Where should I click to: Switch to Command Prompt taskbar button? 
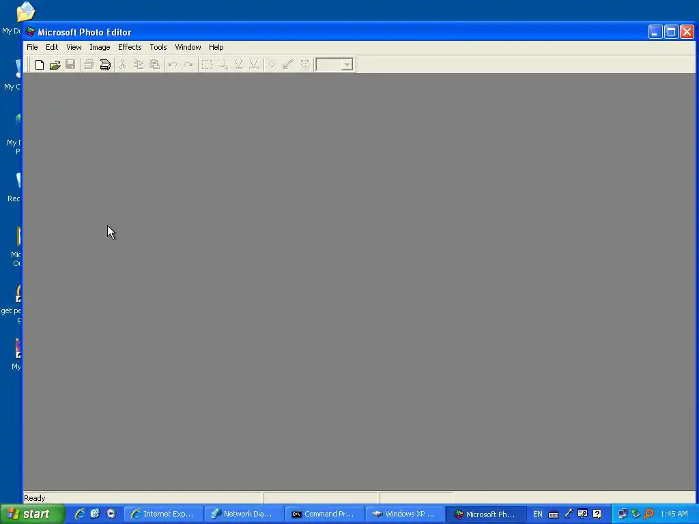324,514
